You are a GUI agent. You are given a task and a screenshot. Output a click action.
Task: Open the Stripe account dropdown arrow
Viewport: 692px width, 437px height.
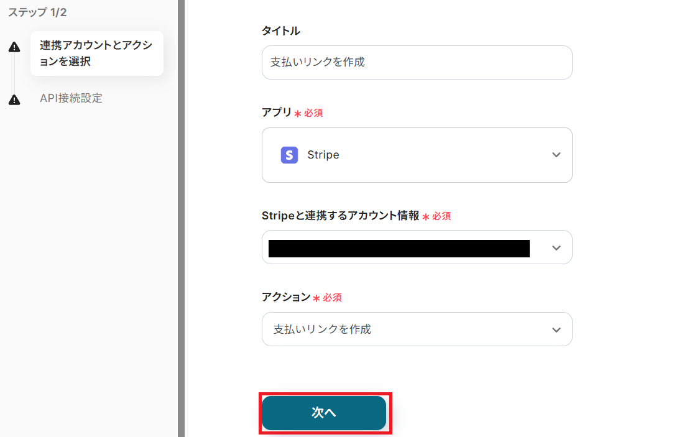[556, 248]
